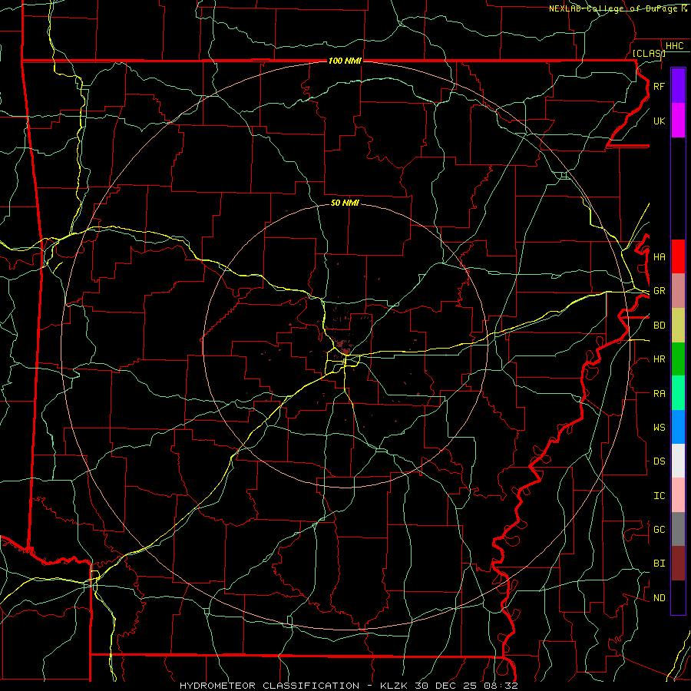Click the DS legend label
Image resolution: width=691 pixels, height=691 pixels.
click(x=659, y=461)
